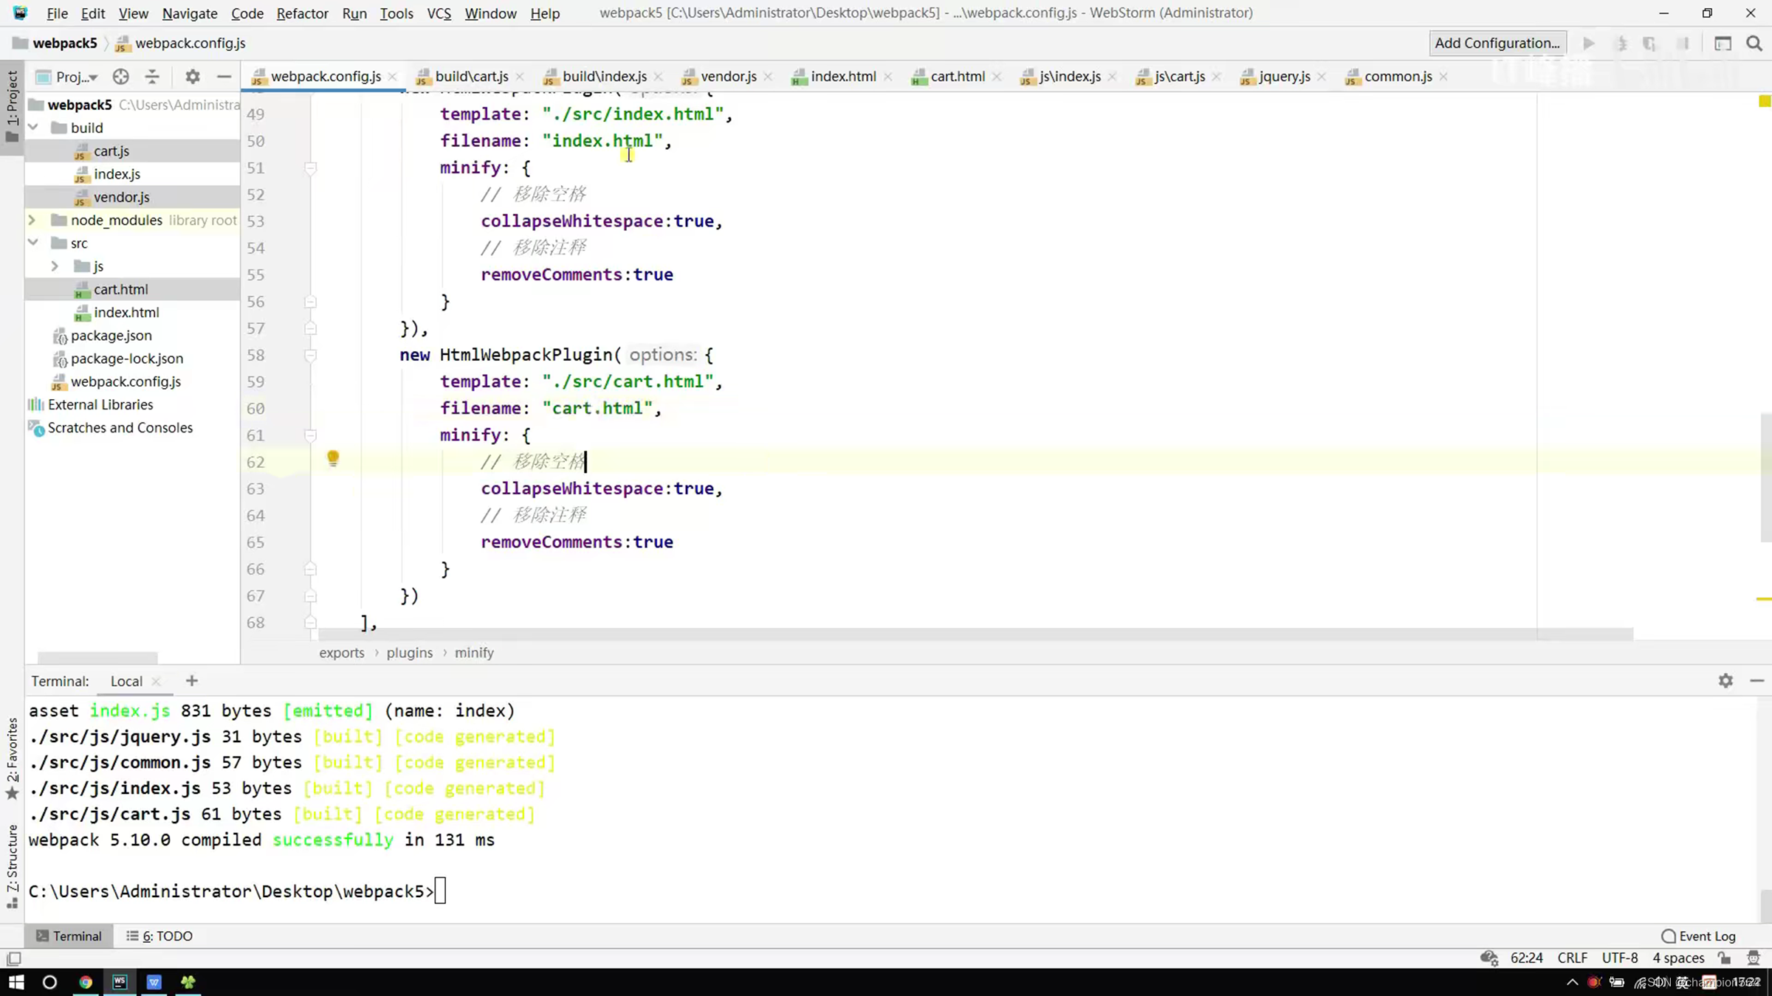
Task: Click the editor horizontal scrollbar
Action: point(975,634)
